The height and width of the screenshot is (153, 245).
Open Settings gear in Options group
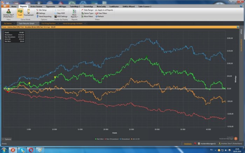[x=41, y=13]
